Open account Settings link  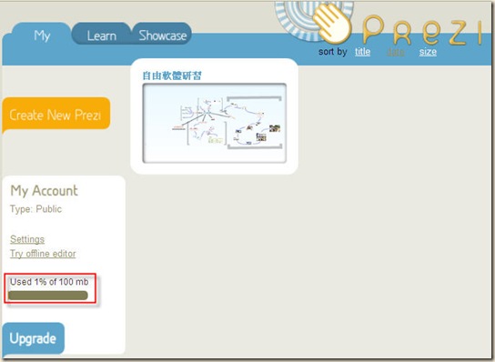pos(27,239)
